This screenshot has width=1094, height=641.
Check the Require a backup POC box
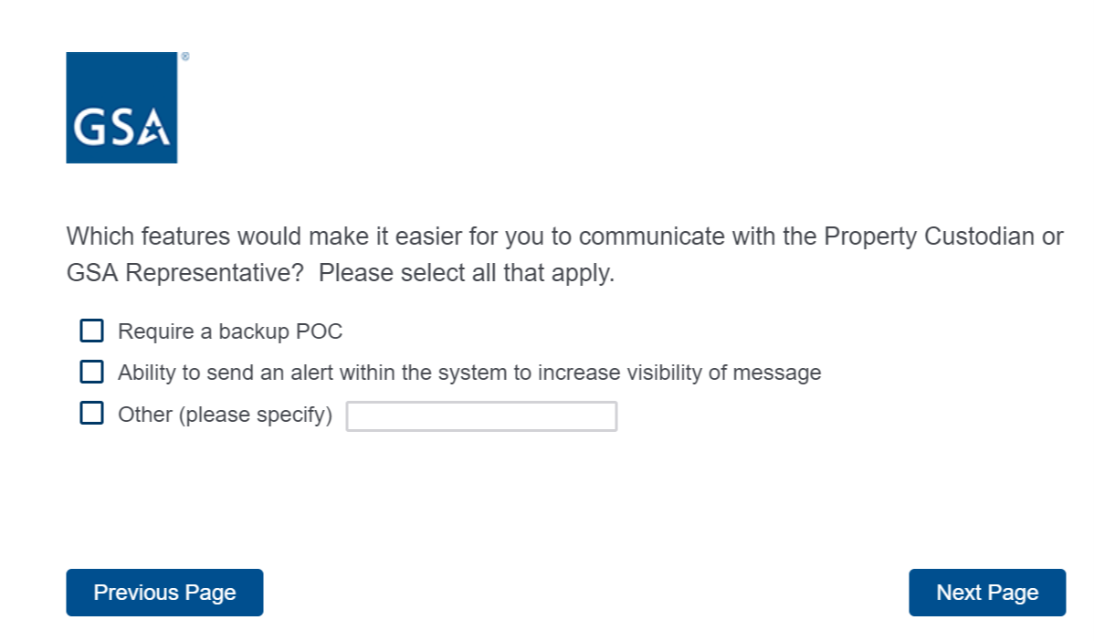tap(91, 331)
